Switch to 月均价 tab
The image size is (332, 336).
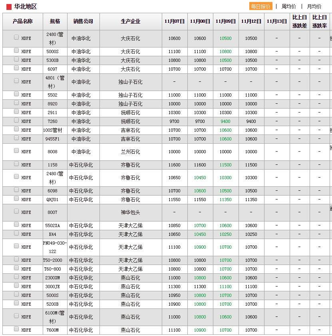(314, 6)
